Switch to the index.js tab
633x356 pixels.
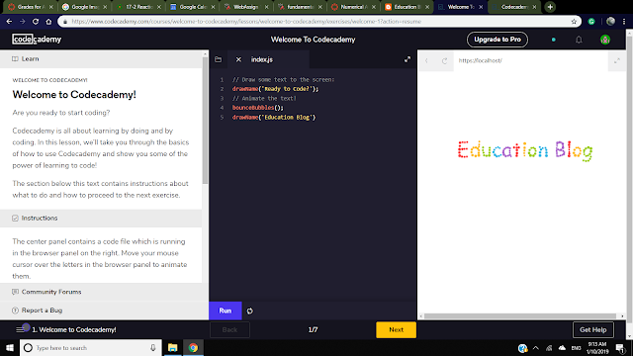262,59
